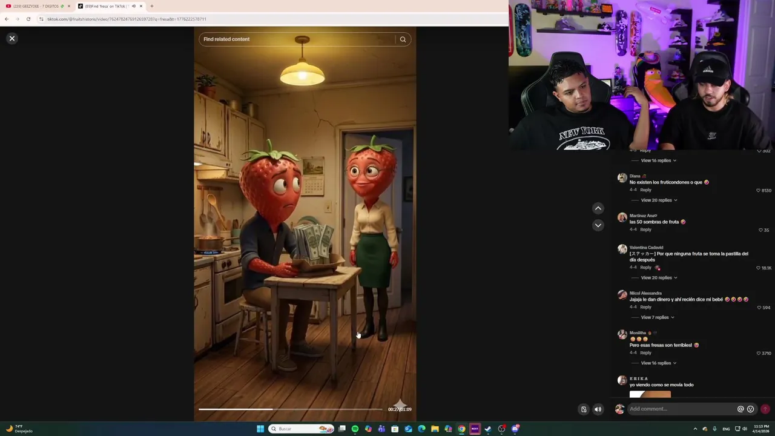Open Microsoft Store from the taskbar
This screenshot has width=775, height=436.
click(x=395, y=429)
